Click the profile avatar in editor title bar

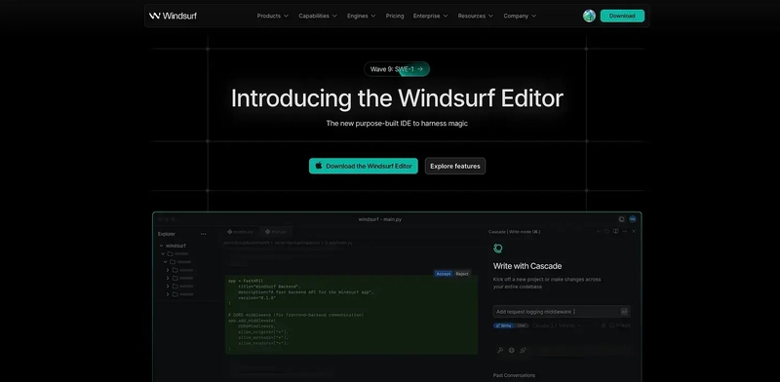point(632,219)
